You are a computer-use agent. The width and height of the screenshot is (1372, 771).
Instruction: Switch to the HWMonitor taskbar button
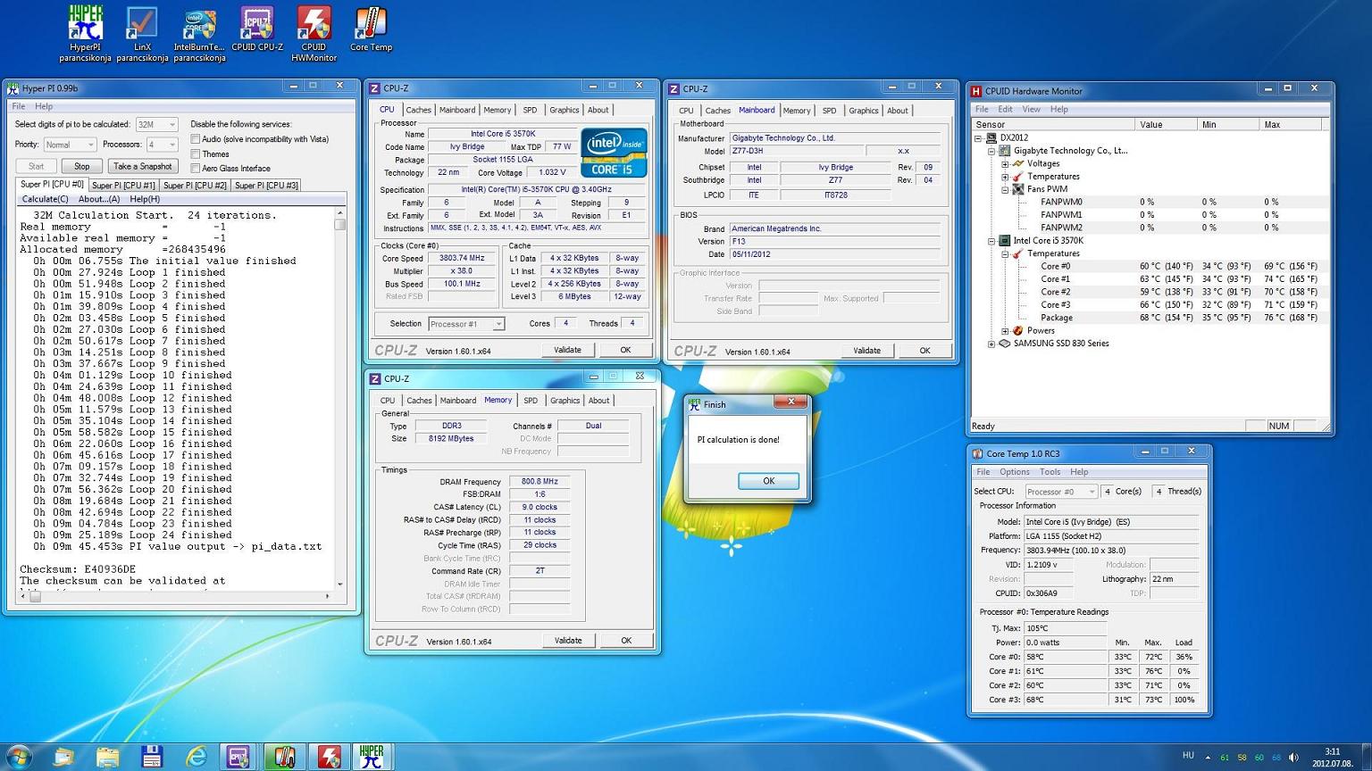328,757
